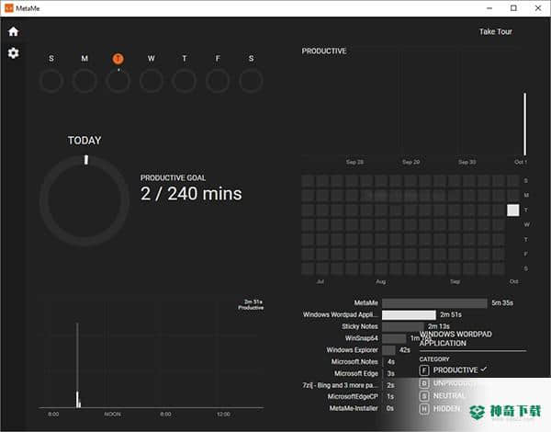The image size is (551, 432).
Task: Click the Sep 29 chart date label
Action: coord(410,162)
